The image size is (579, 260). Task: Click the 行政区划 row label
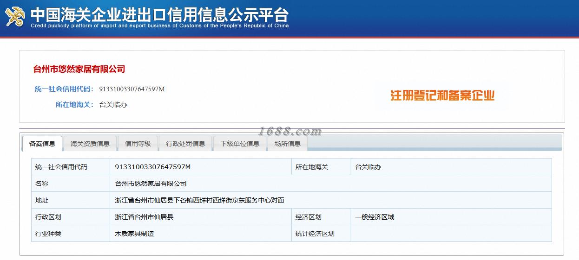tap(48, 217)
